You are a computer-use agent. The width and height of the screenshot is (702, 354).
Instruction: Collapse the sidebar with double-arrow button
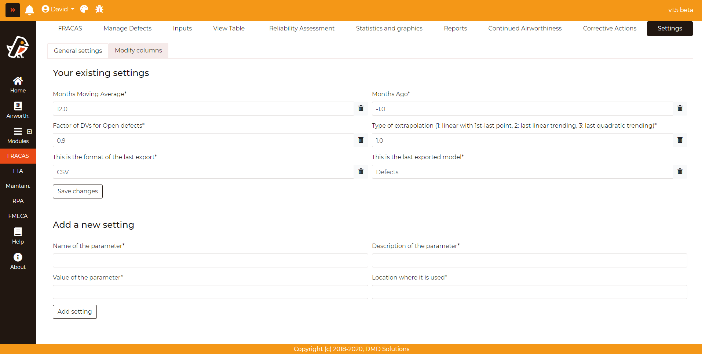13,10
